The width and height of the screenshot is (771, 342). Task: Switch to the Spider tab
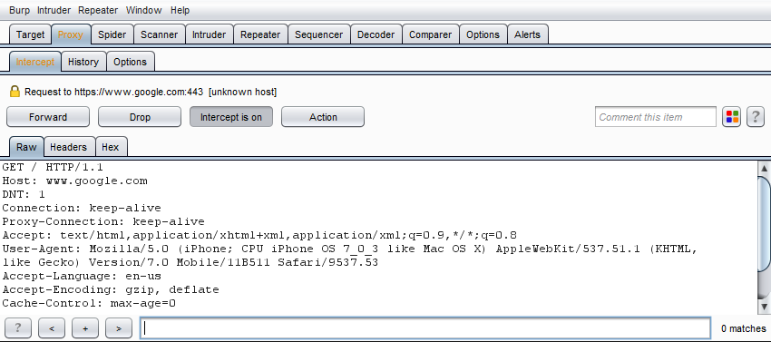pyautogui.click(x=112, y=35)
